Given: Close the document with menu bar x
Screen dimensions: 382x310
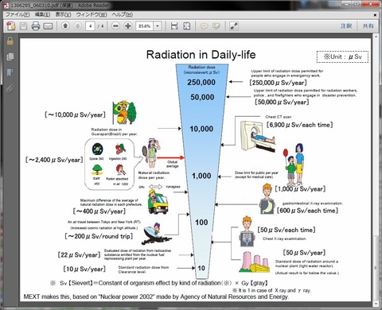Looking at the screenshot, I should pos(375,15).
